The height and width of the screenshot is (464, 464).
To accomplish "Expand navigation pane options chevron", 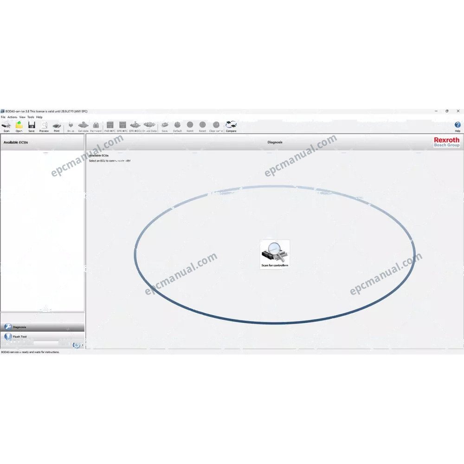I will [x=82, y=345].
